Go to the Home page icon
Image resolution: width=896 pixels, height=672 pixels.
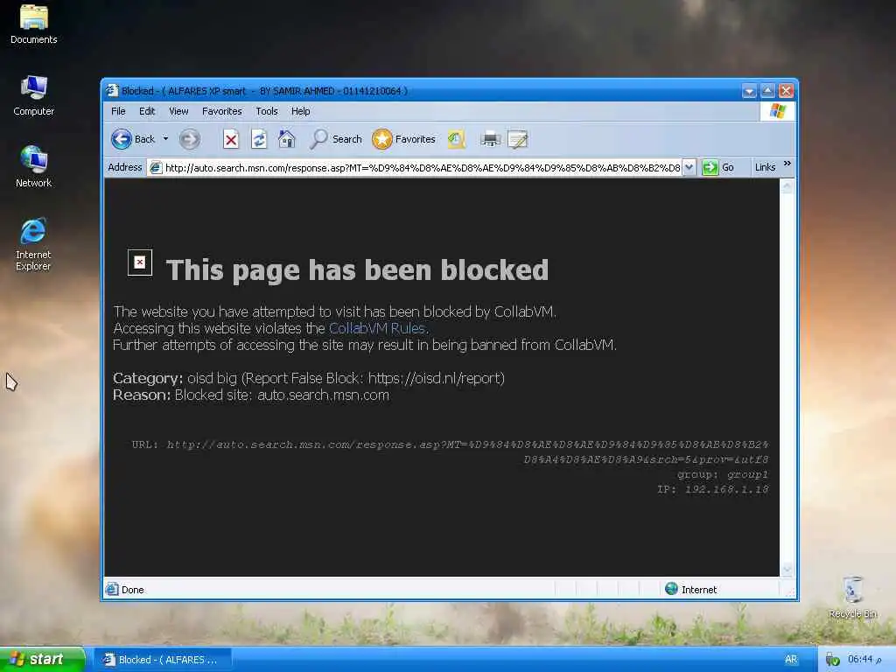click(x=287, y=139)
